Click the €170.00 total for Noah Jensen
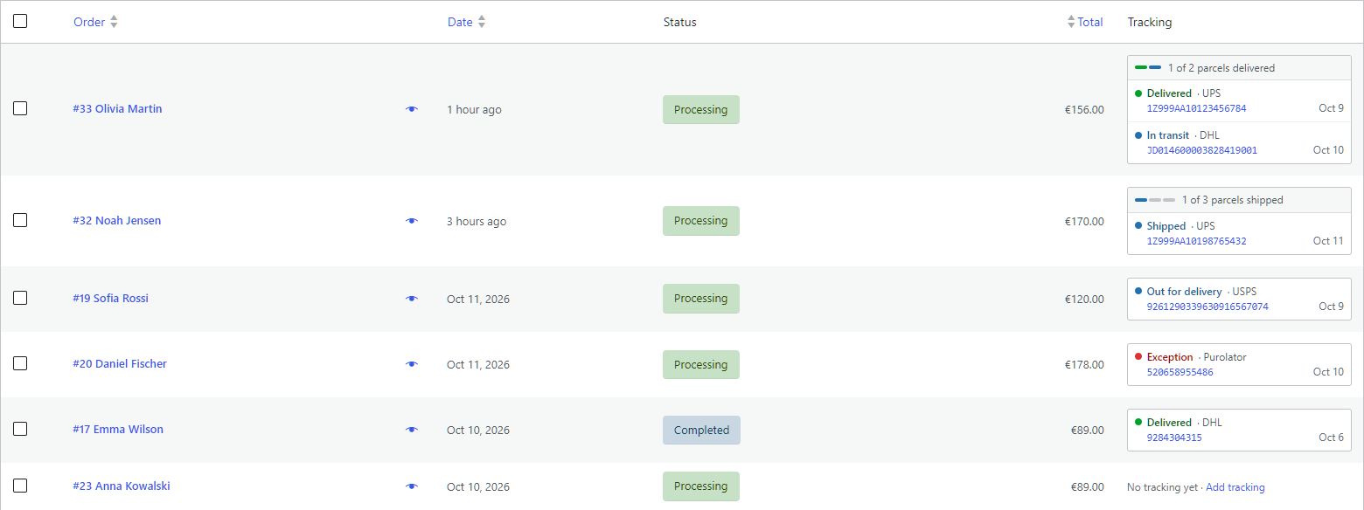Viewport: 1364px width, 510px height. coord(1084,222)
